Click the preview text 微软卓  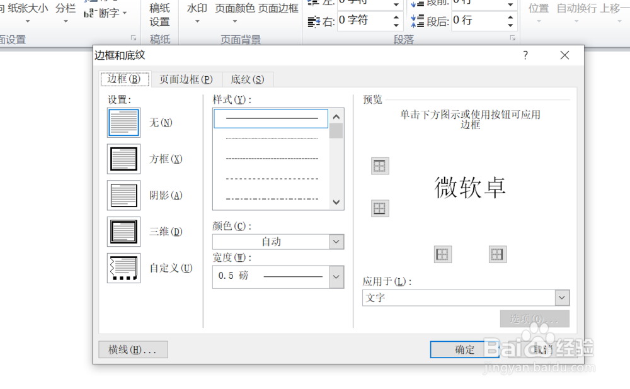[470, 188]
